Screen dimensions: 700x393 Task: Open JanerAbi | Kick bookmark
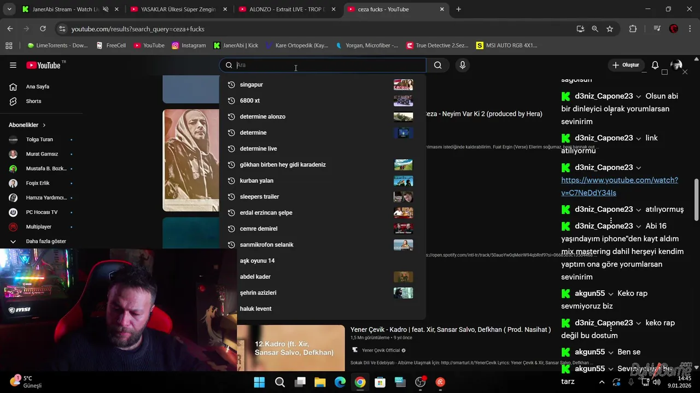click(236, 45)
